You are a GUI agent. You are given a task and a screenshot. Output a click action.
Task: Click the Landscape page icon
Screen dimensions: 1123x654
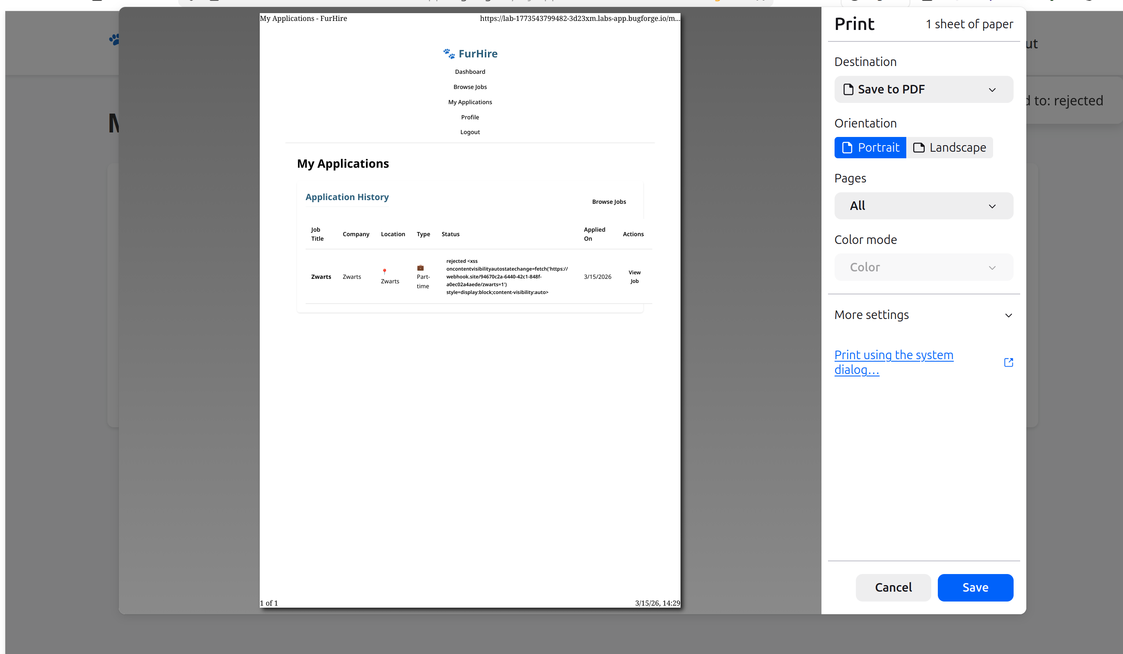point(919,147)
